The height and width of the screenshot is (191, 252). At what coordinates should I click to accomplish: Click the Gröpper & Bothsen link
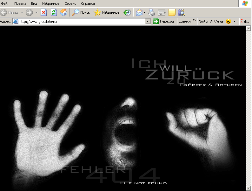click(210, 85)
